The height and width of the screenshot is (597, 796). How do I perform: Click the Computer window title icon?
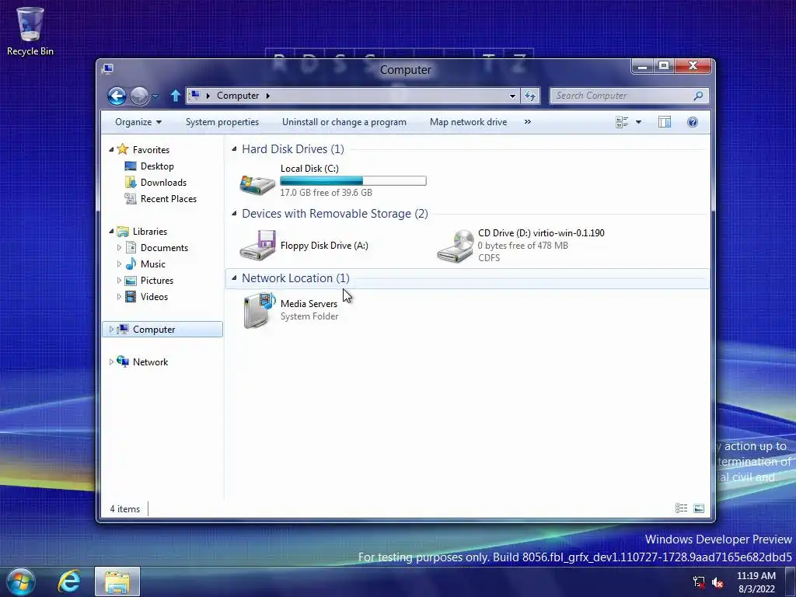107,68
